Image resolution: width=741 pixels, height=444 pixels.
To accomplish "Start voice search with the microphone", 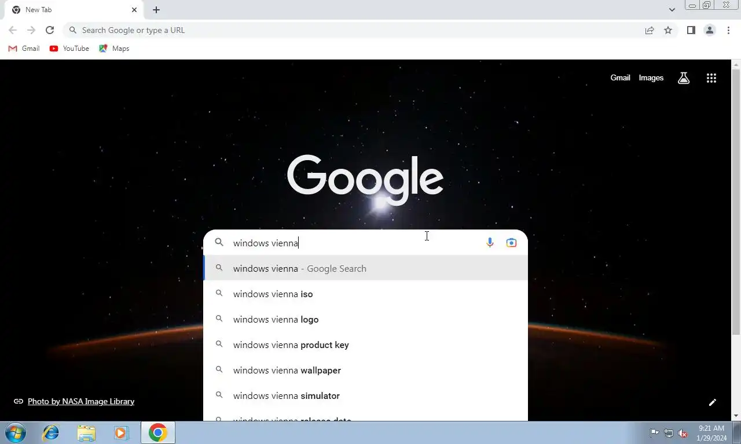I will coord(490,243).
